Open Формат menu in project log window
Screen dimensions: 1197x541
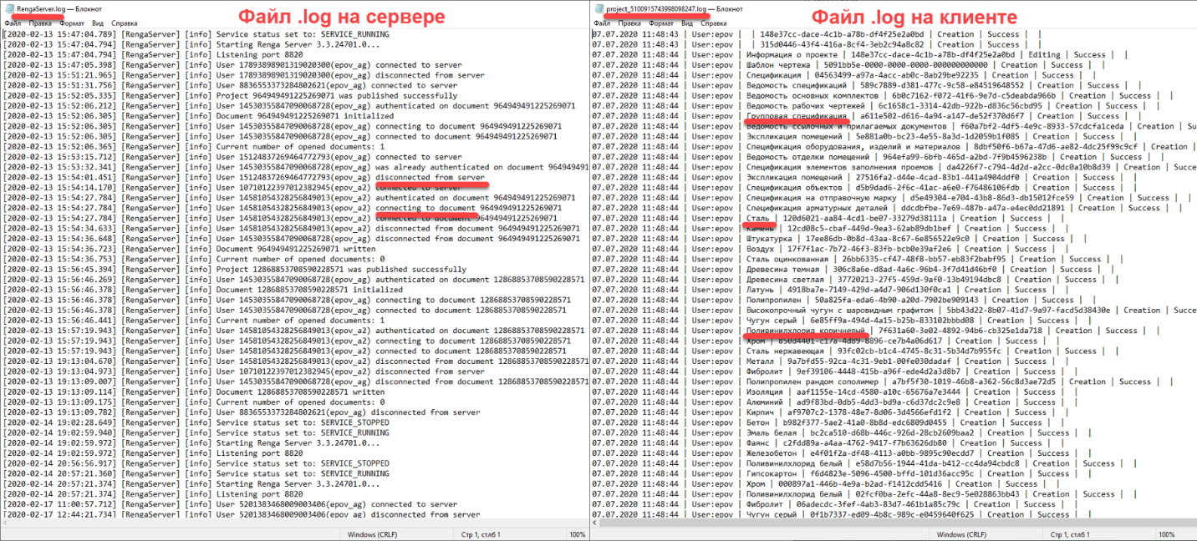tap(661, 23)
